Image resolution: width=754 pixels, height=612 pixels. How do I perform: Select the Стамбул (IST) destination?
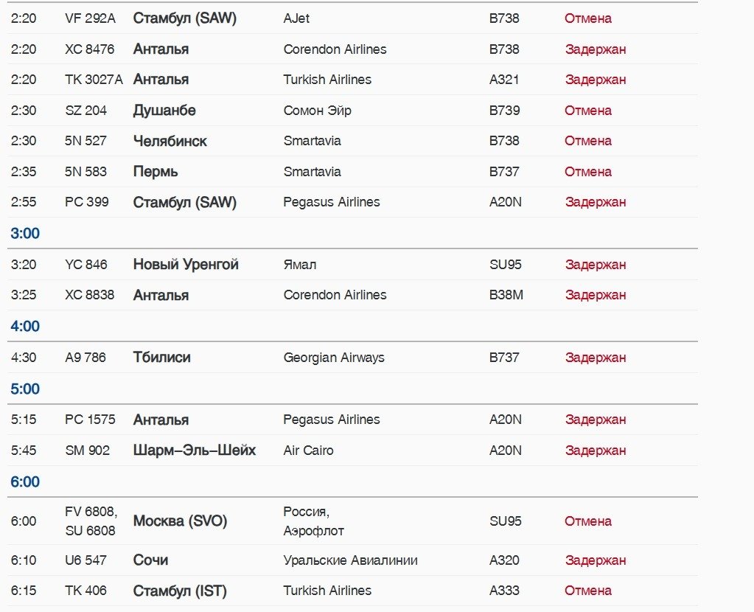point(180,591)
